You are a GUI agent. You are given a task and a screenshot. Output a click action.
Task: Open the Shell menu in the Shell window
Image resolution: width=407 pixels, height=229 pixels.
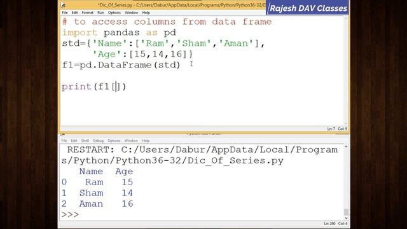pyautogui.click(x=85, y=141)
